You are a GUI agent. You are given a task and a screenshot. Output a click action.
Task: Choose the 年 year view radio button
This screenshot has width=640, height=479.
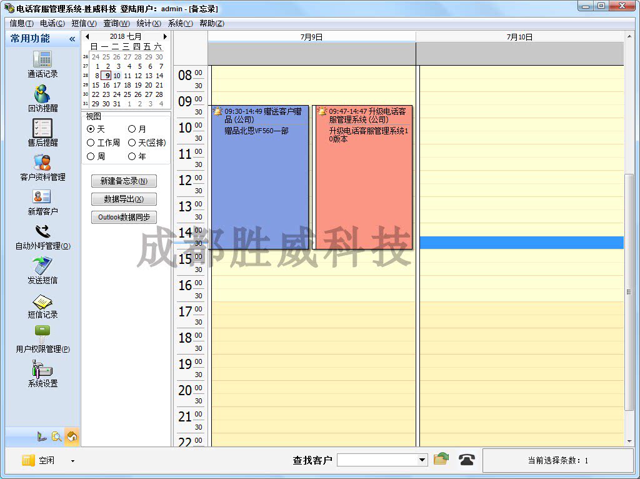[x=132, y=156]
